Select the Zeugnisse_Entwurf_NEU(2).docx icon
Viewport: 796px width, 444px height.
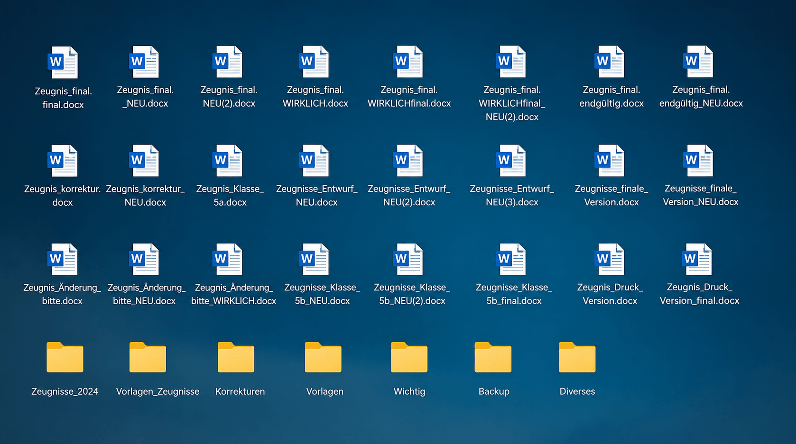coord(408,161)
